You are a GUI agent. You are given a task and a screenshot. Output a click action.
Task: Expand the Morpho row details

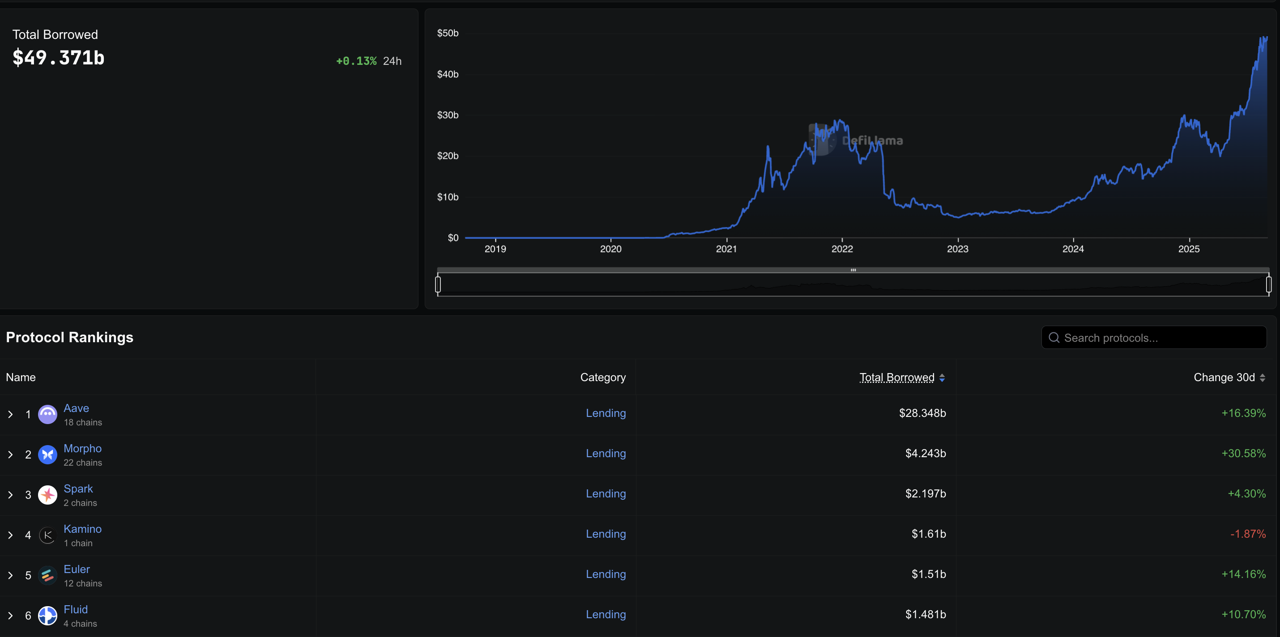(x=10, y=454)
